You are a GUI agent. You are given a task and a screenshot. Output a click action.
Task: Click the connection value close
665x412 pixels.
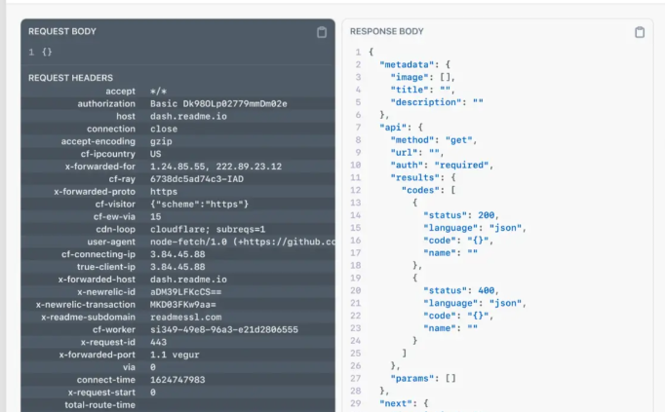pyautogui.click(x=164, y=129)
